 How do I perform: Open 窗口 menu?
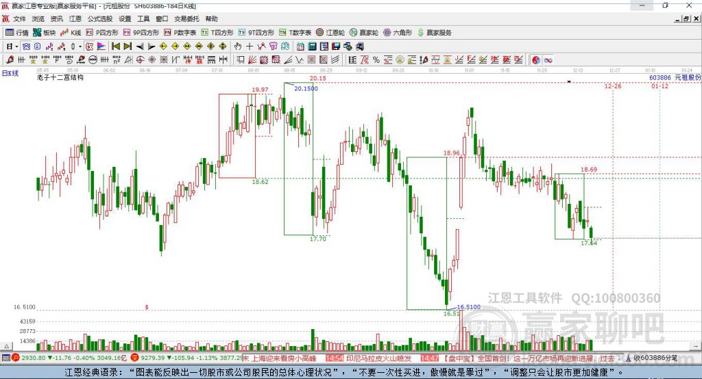[x=162, y=18]
